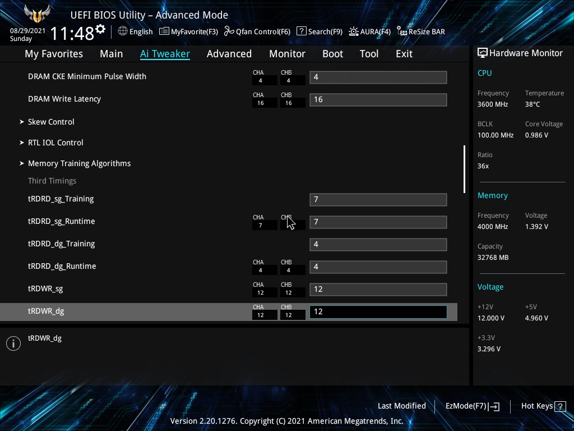Click the ReSize BAR icon
Screen dimensions: 574x431
coord(401,31)
